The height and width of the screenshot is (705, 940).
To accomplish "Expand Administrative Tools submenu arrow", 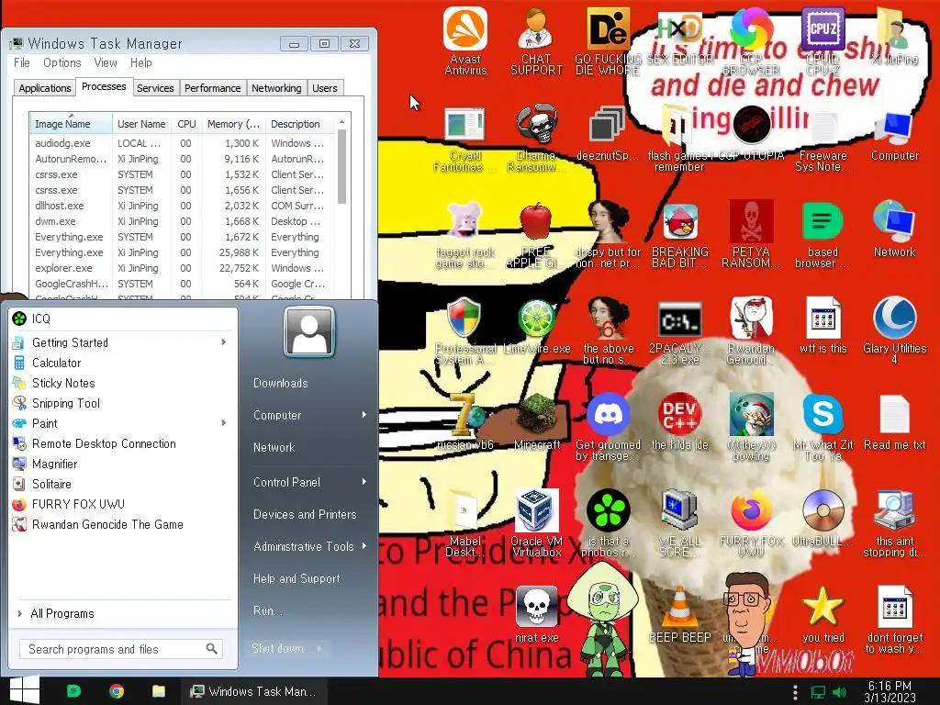I will pos(364,546).
